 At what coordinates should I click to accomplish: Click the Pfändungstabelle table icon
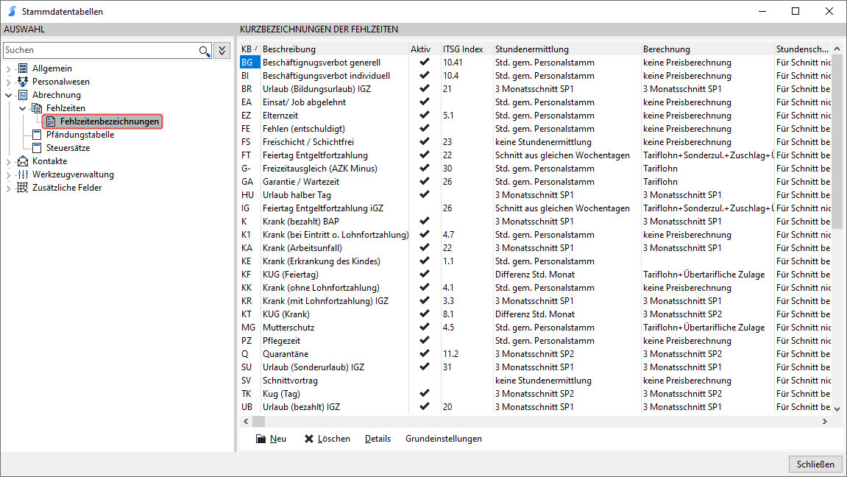click(x=37, y=135)
